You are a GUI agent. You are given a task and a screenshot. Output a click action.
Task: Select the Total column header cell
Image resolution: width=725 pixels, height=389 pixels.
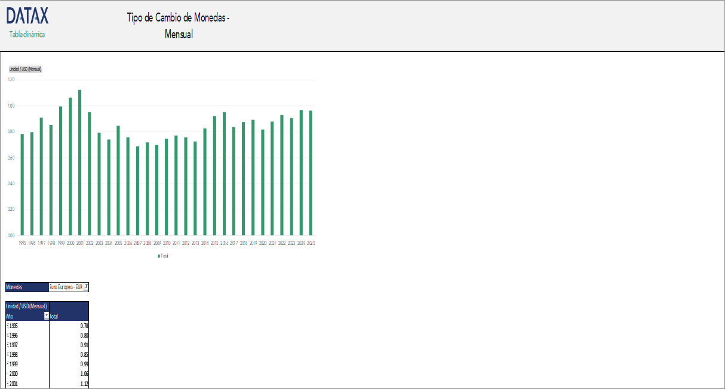[x=69, y=316]
